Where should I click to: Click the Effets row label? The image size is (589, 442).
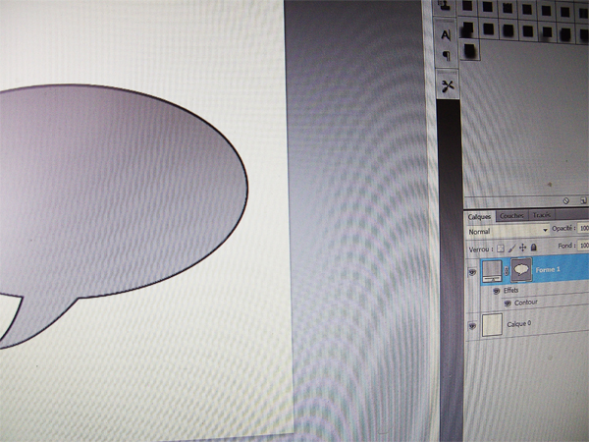click(x=510, y=290)
